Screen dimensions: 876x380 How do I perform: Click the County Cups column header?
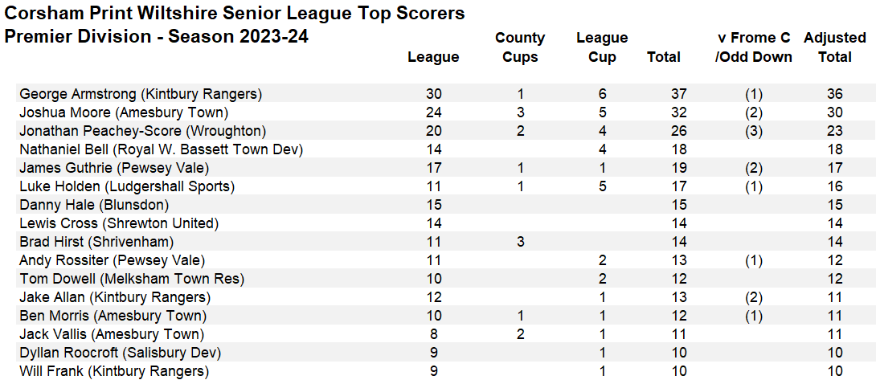(x=520, y=47)
